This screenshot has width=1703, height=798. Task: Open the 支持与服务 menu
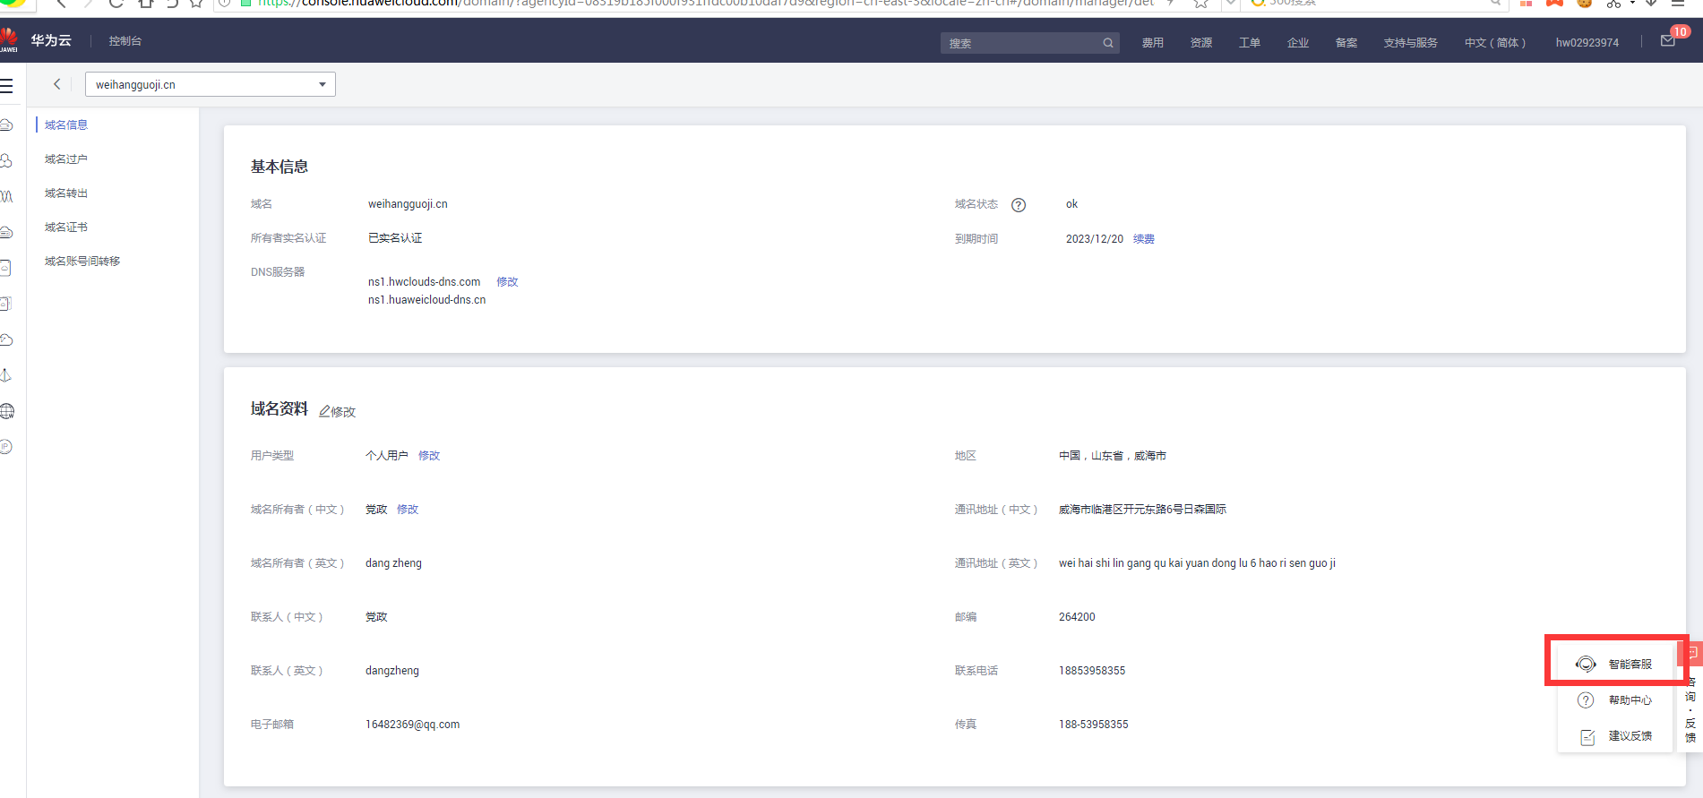point(1410,43)
